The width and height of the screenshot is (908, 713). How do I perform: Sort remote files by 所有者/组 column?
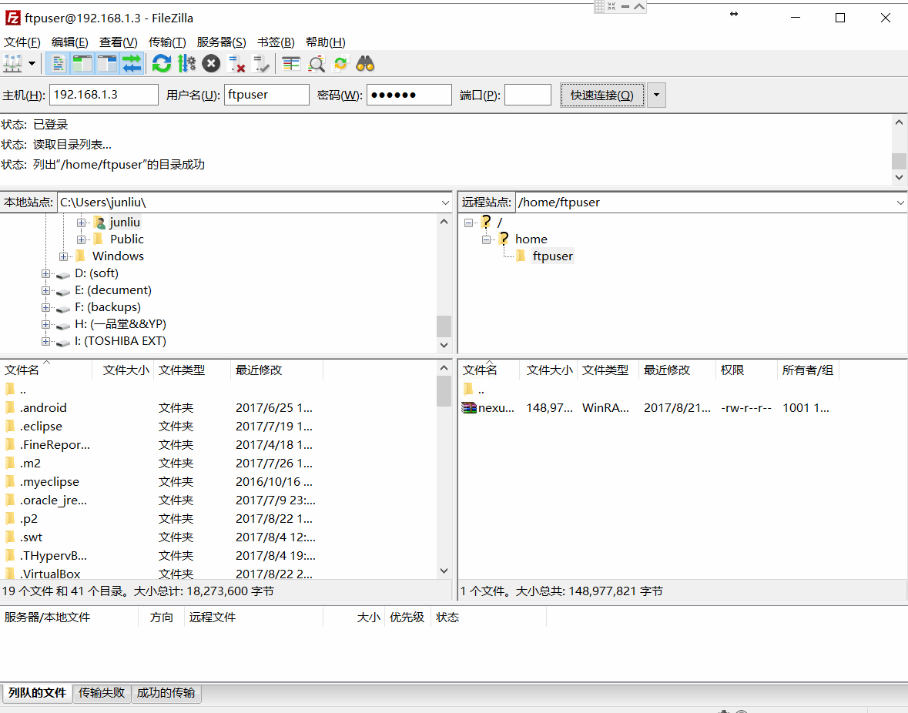(x=807, y=370)
